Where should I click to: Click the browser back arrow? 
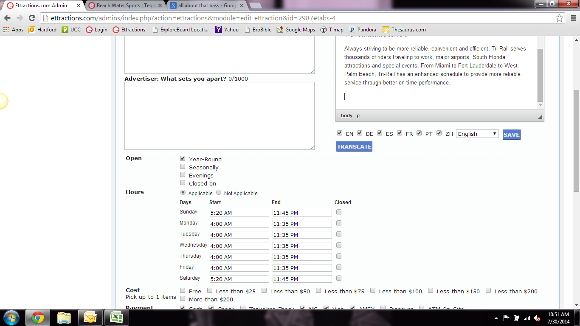tap(7, 18)
